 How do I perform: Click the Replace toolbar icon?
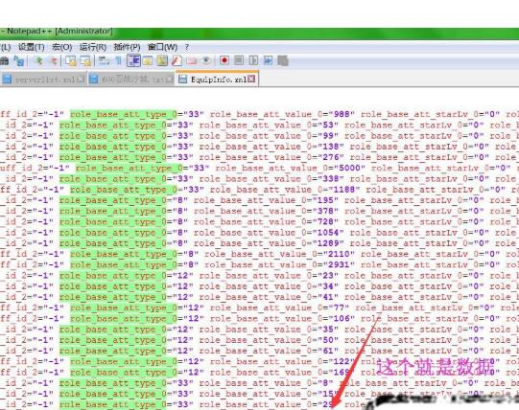pyautogui.click(x=18, y=61)
